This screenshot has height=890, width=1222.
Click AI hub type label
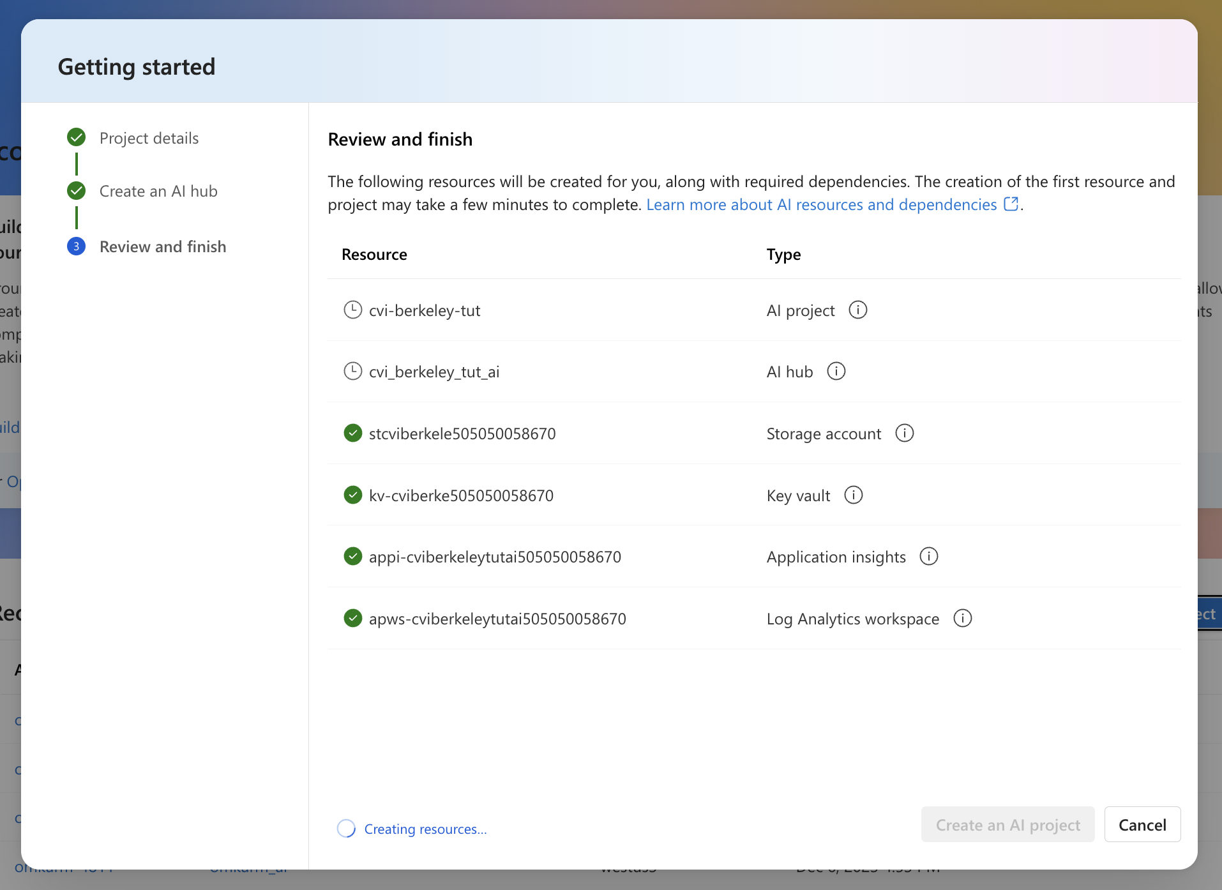[x=789, y=372]
